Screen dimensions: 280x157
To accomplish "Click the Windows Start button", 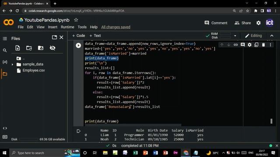I will 4,153.
